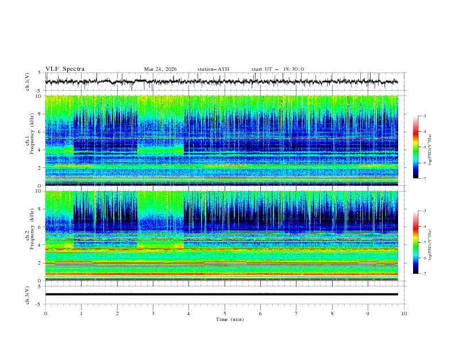
Task: Click the "-5" label on lower colorbar
Action: click(423, 242)
